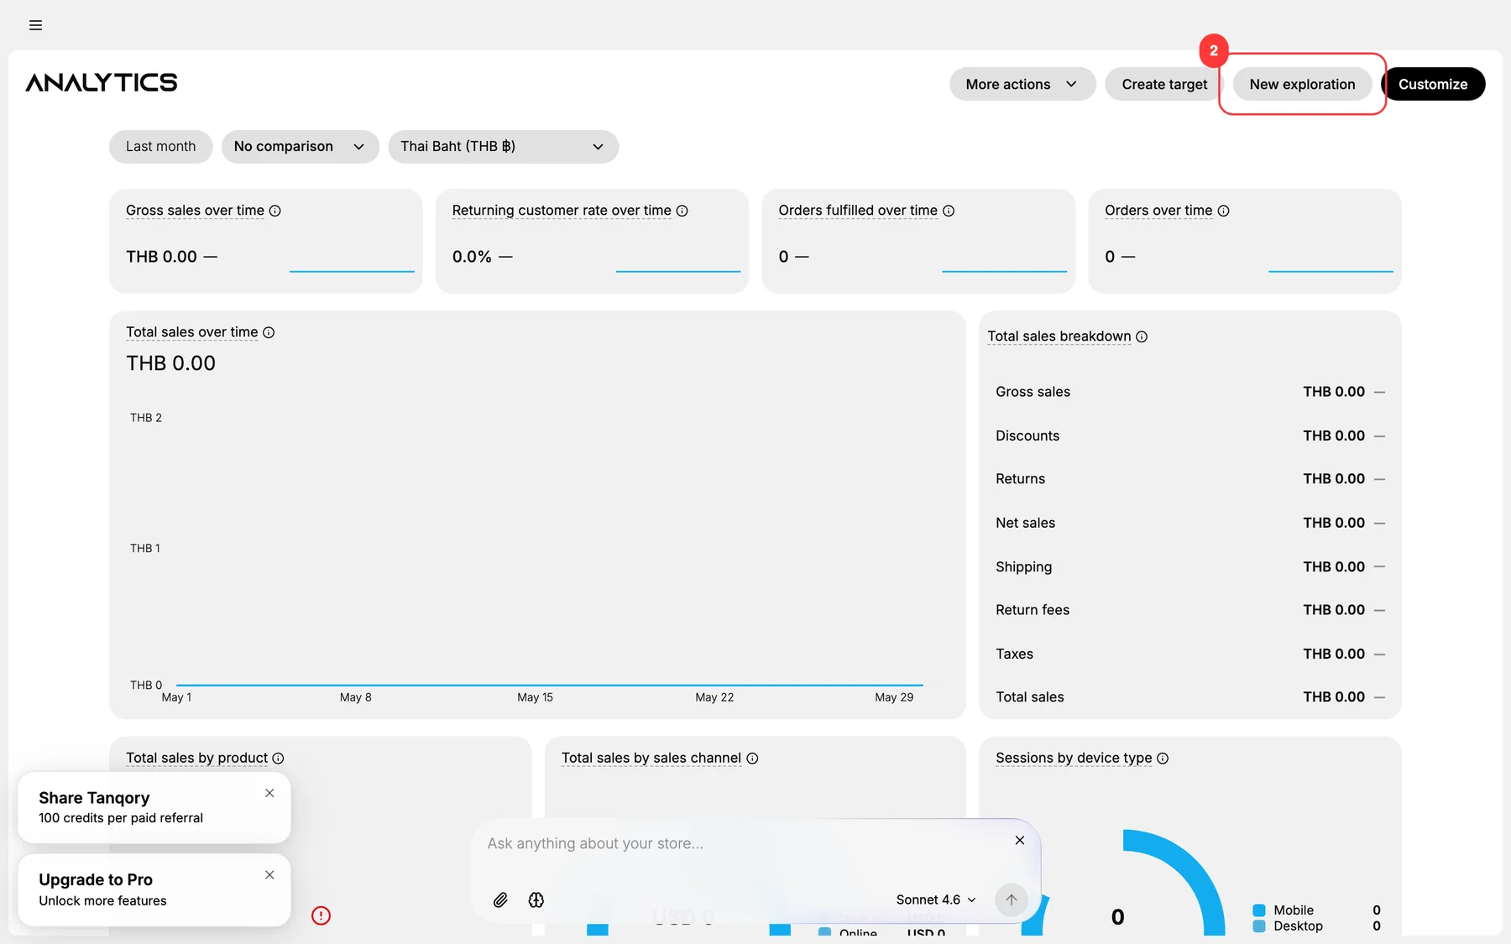
Task: Dismiss the Share Tanqory notification
Action: click(269, 793)
